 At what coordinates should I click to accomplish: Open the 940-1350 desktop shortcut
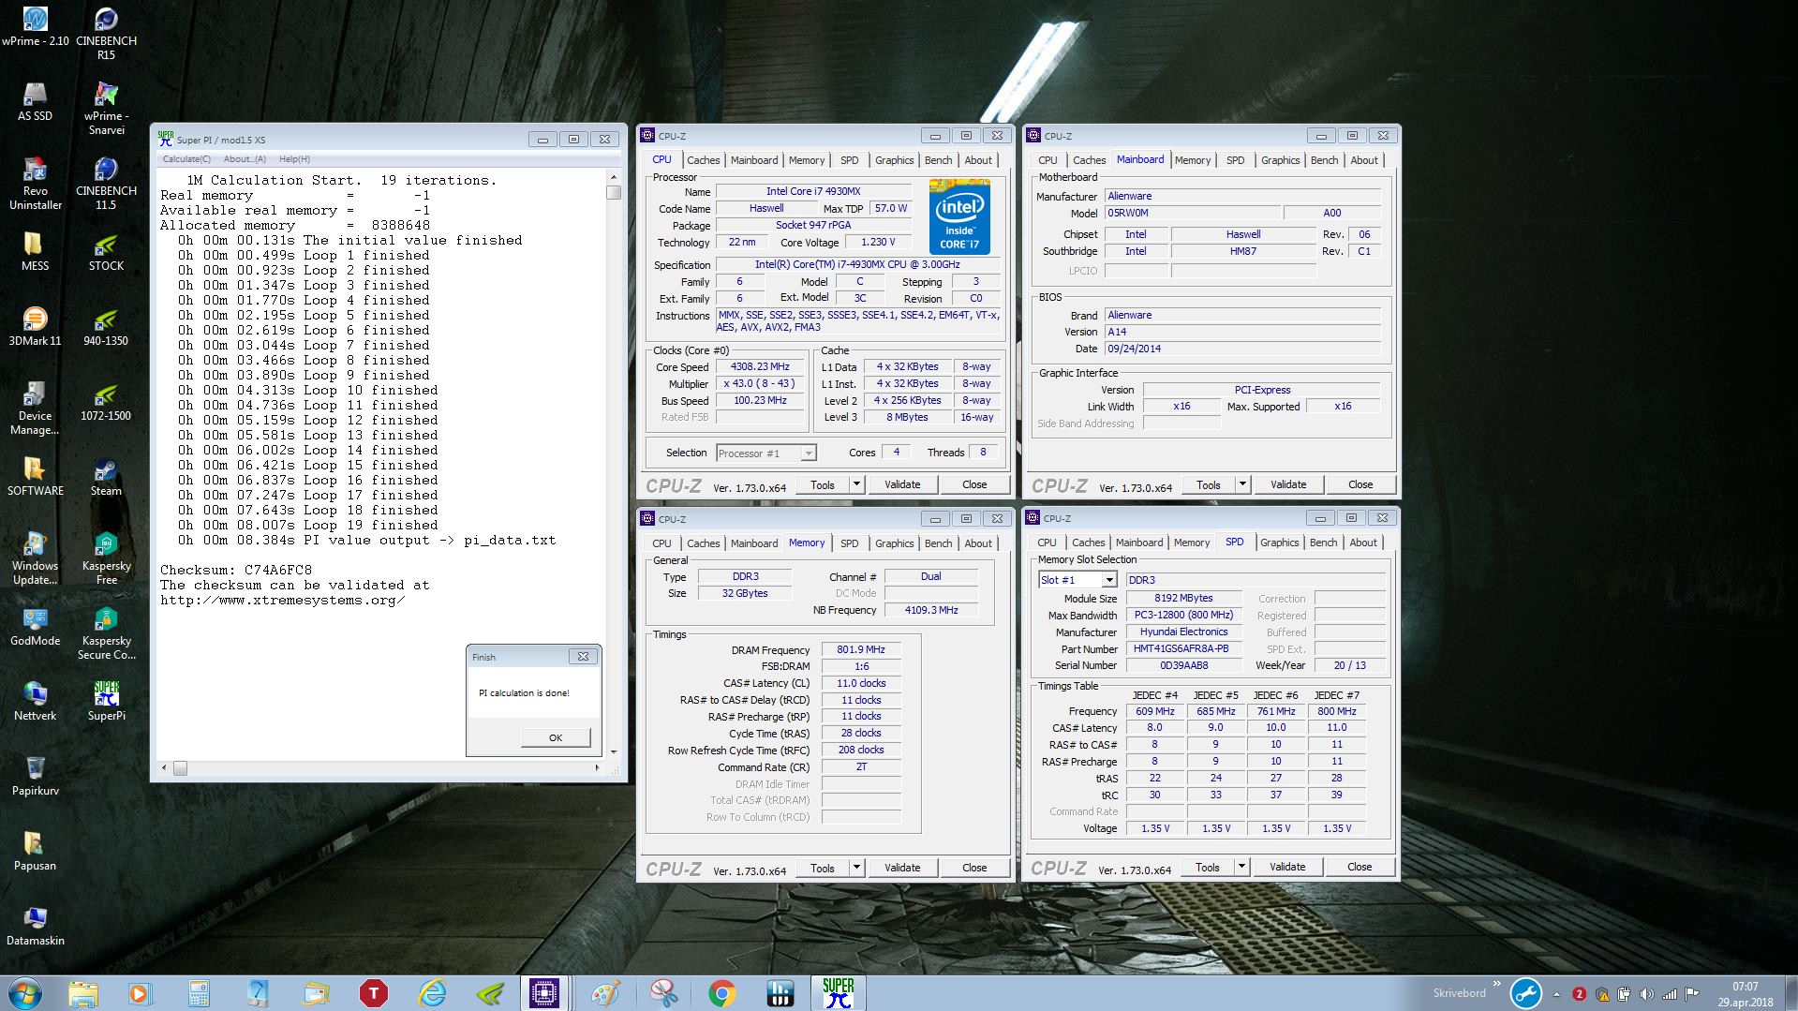tap(106, 326)
